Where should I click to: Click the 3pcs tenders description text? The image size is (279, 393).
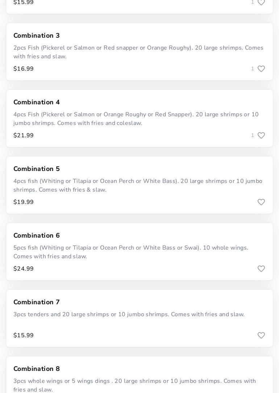pyautogui.click(x=129, y=314)
